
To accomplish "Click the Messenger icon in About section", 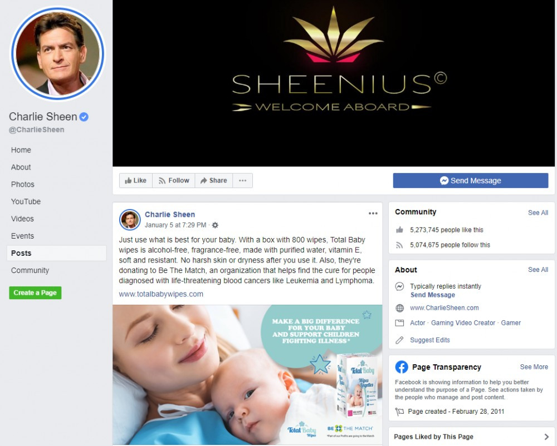I will pyautogui.click(x=399, y=286).
